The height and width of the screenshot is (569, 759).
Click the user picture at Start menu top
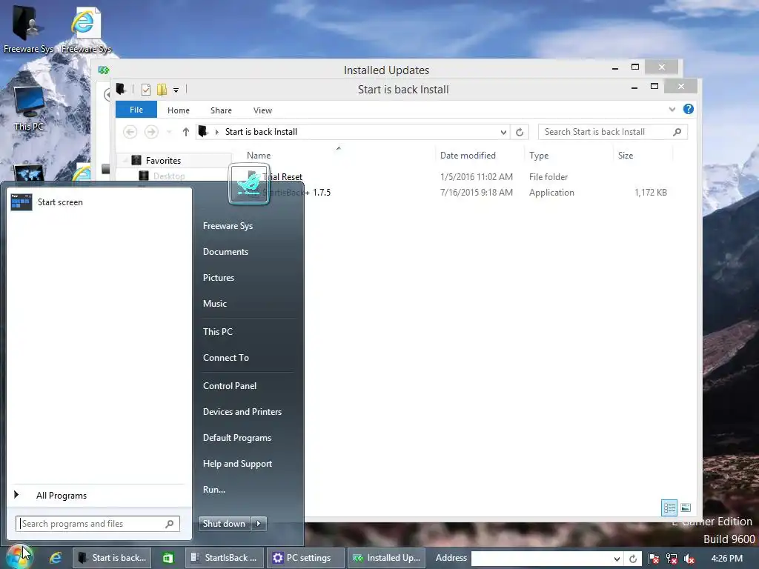[249, 184]
